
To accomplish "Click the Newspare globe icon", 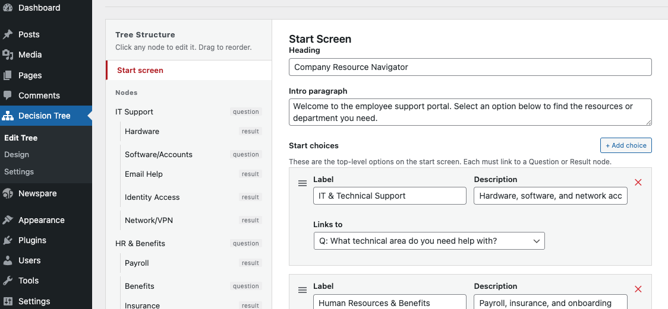I will tap(8, 193).
